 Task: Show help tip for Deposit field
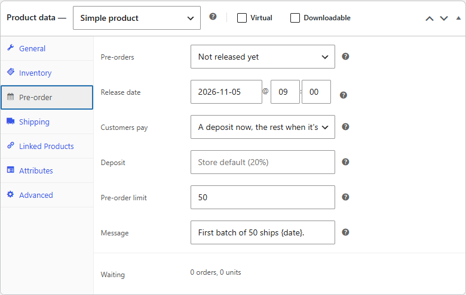tap(345, 162)
